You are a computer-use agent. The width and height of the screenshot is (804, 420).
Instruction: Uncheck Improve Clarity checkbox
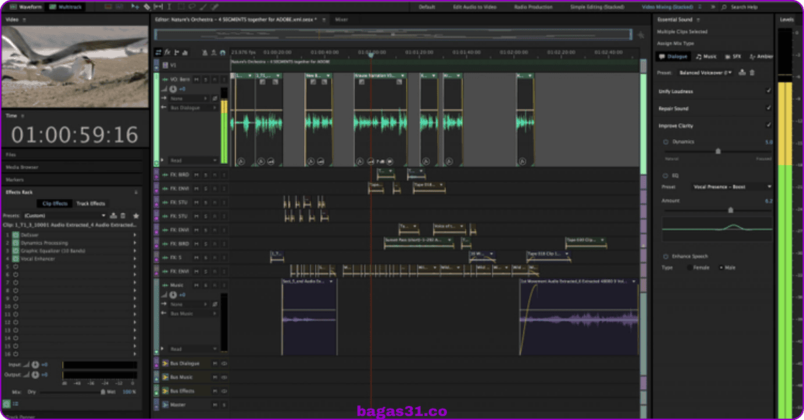coord(768,126)
